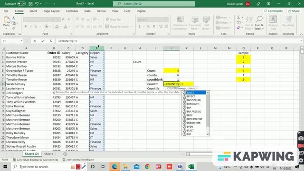Screen dimensions: 304x171
Task: Click the Insert Function fx icon
Action: pos(51,41)
